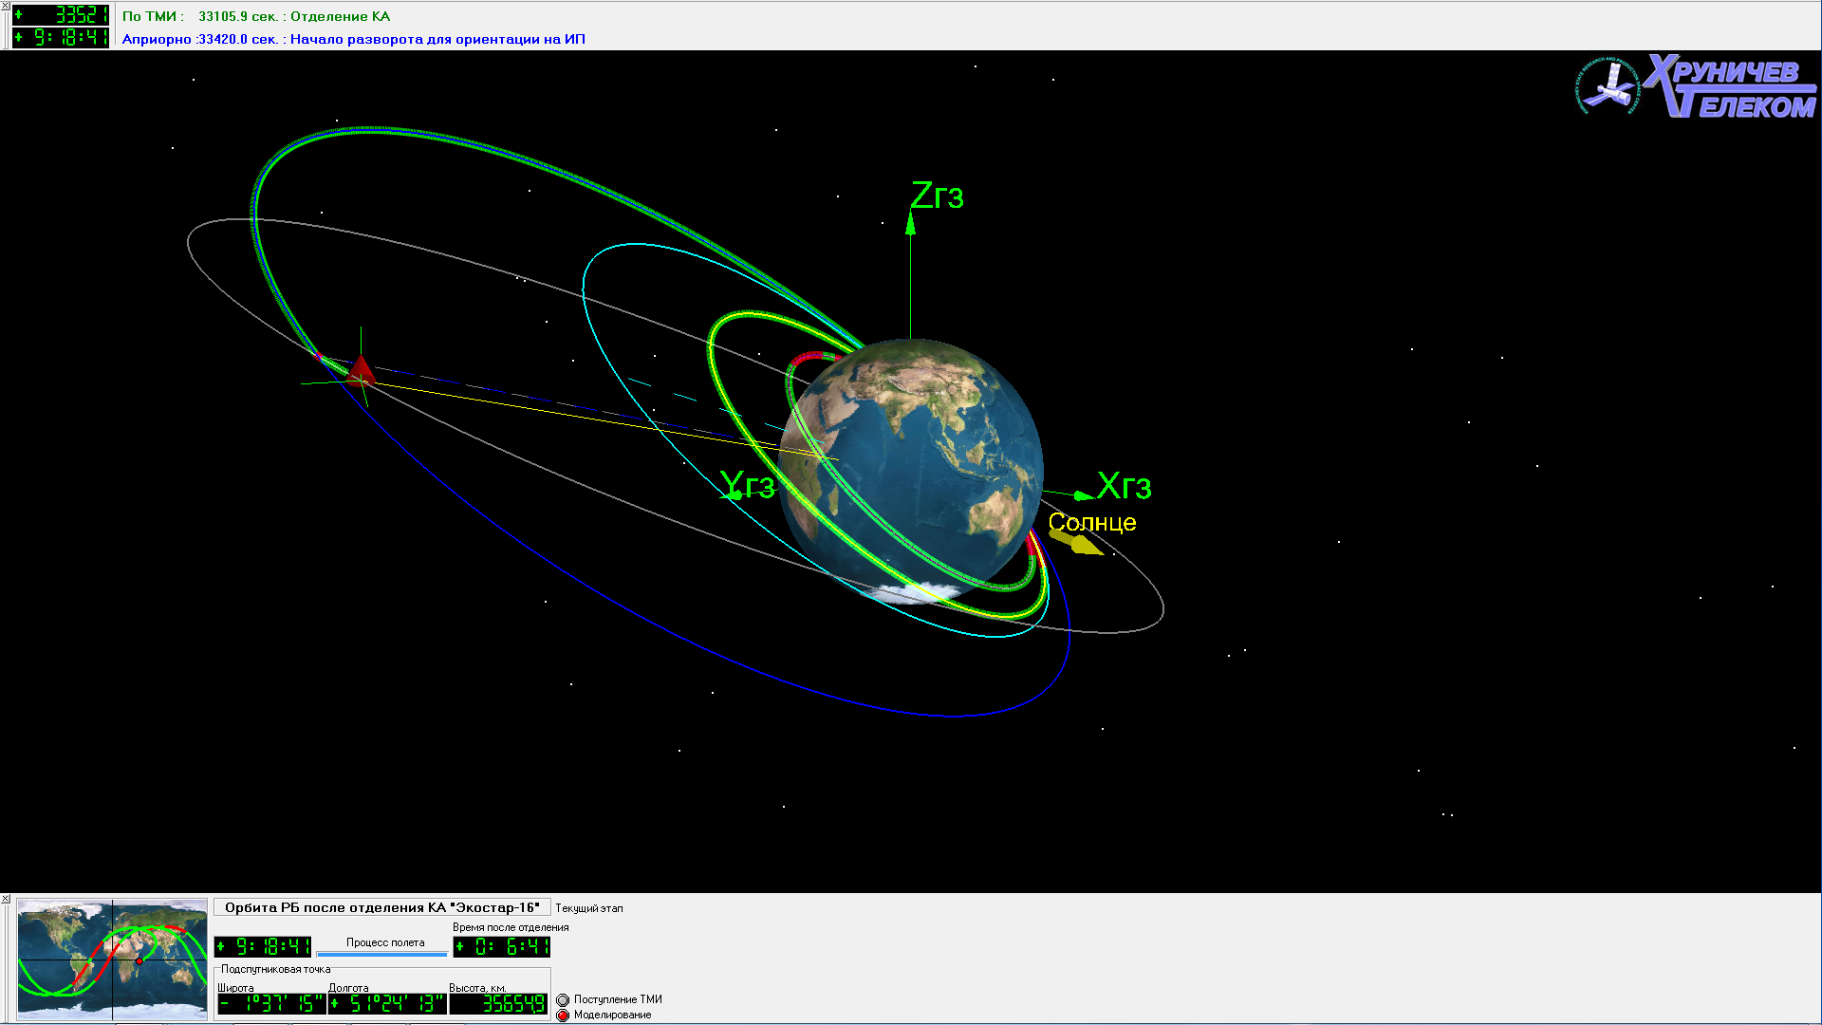Click the Zгз axis arrowhead
Viewport: 1822px width, 1025px height.
point(911,222)
